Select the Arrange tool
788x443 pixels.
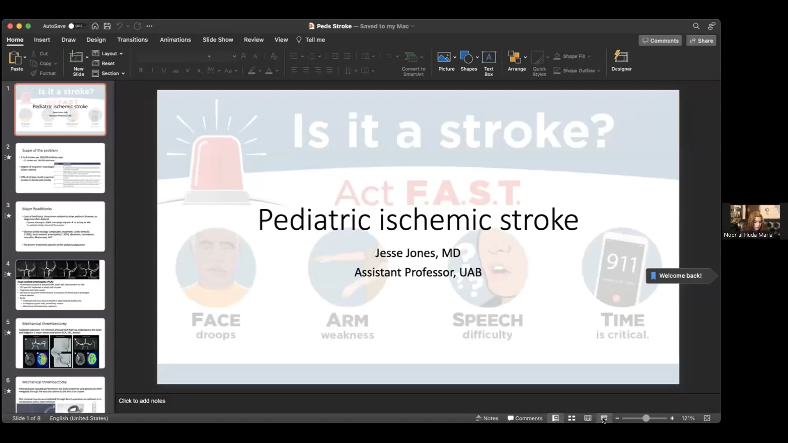click(x=516, y=62)
